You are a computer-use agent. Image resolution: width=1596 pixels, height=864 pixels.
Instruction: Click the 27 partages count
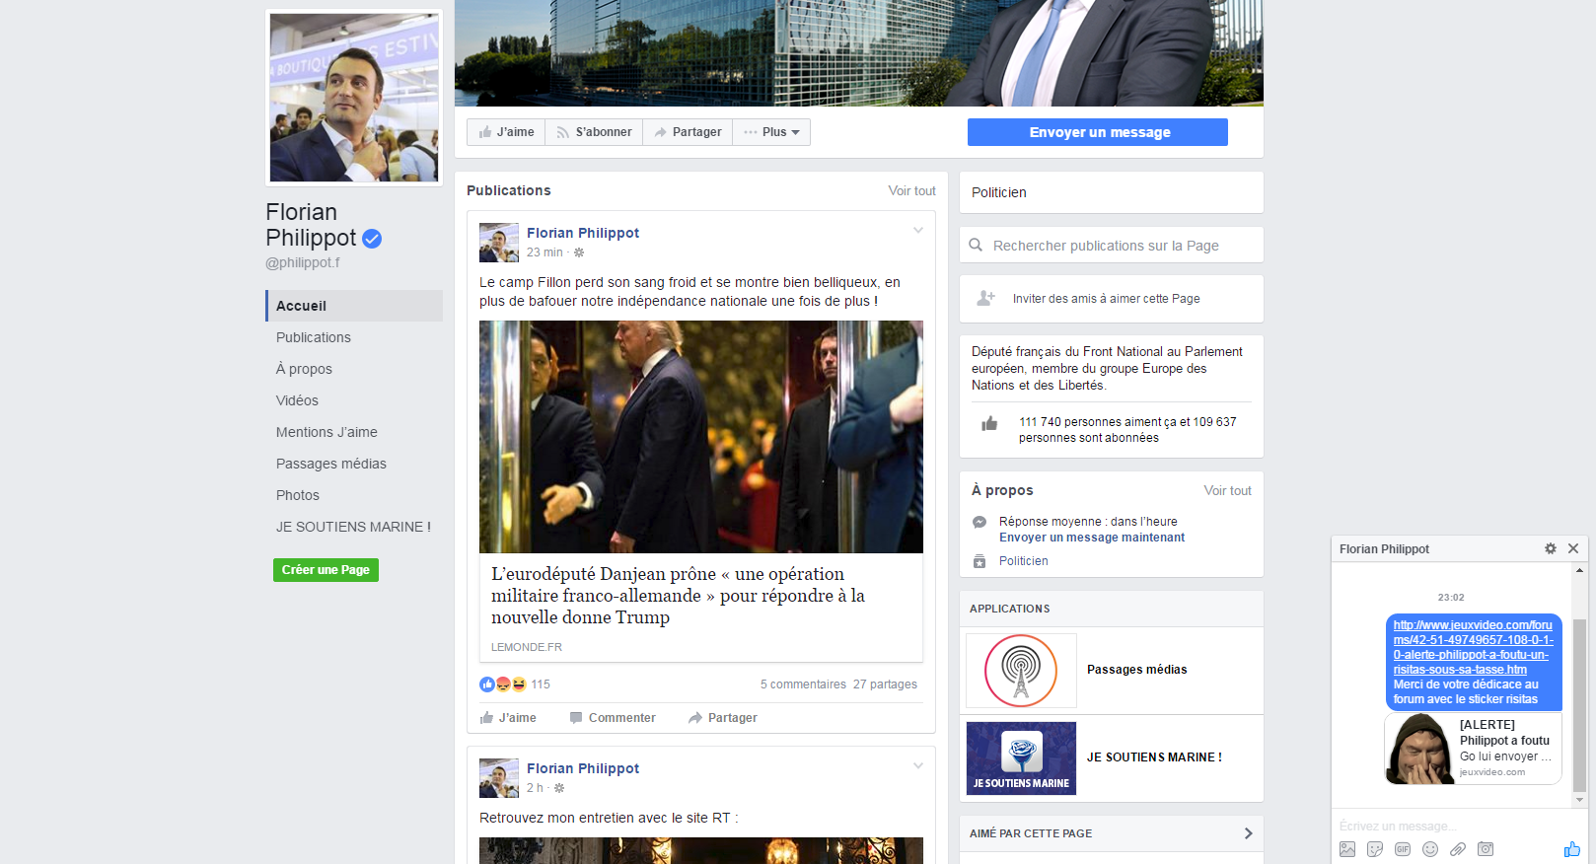(885, 684)
